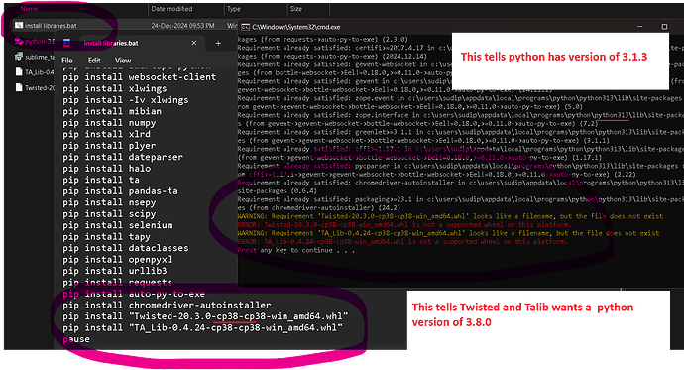The height and width of the screenshot is (370, 684).
Task: Open the Edit menu in Notepad
Action: [x=94, y=61]
